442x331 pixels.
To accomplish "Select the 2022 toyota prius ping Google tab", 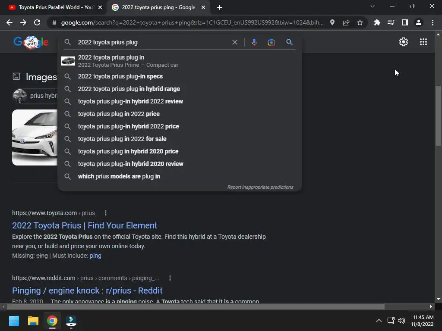I will tap(158, 7).
